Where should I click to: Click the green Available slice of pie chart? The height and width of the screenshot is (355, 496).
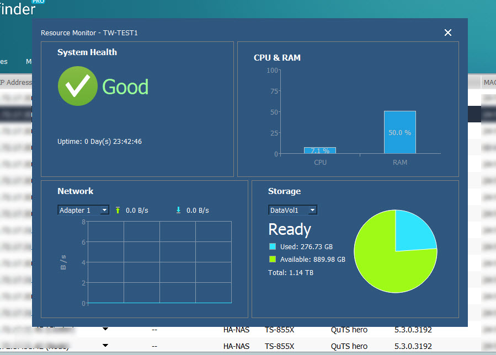[386, 265]
